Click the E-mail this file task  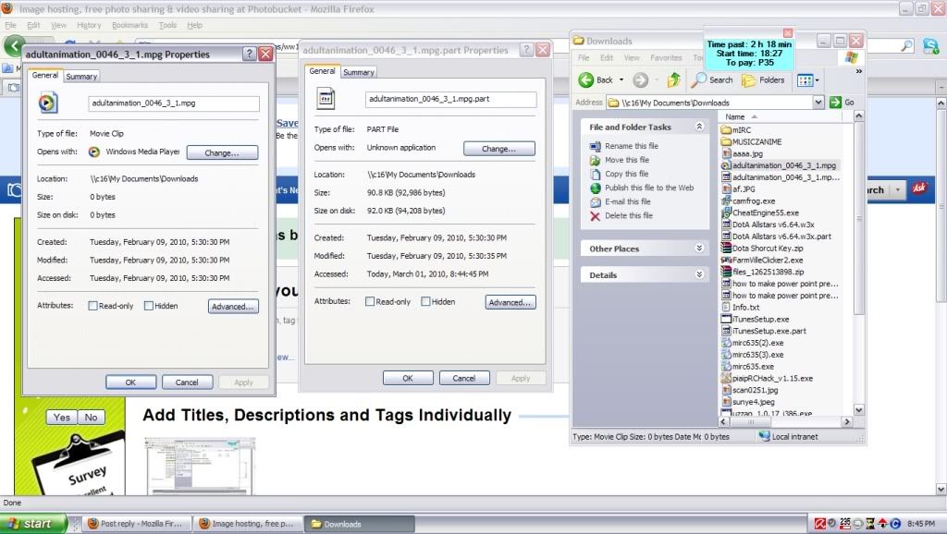click(x=628, y=201)
